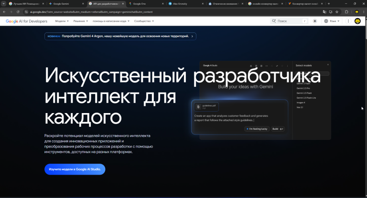Viewport: 367px width, 198px height.
Task: Select 'Veo 3.1' in models list
Action: [300, 107]
